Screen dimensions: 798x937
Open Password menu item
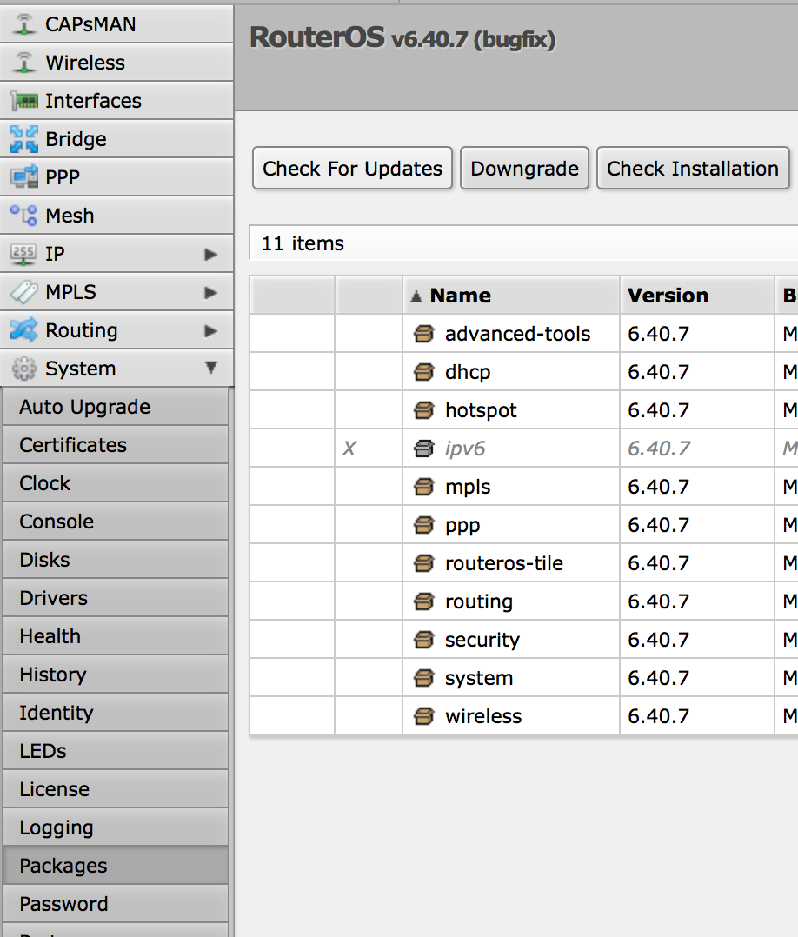click(x=116, y=904)
